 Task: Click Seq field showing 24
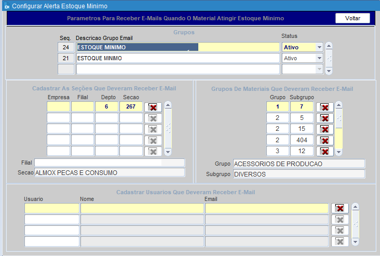pos(66,47)
